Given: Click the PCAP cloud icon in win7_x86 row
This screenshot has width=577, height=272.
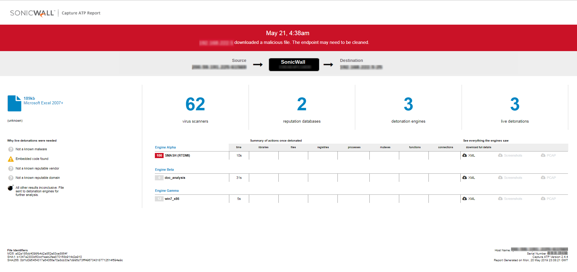Looking at the screenshot, I should click(x=543, y=199).
